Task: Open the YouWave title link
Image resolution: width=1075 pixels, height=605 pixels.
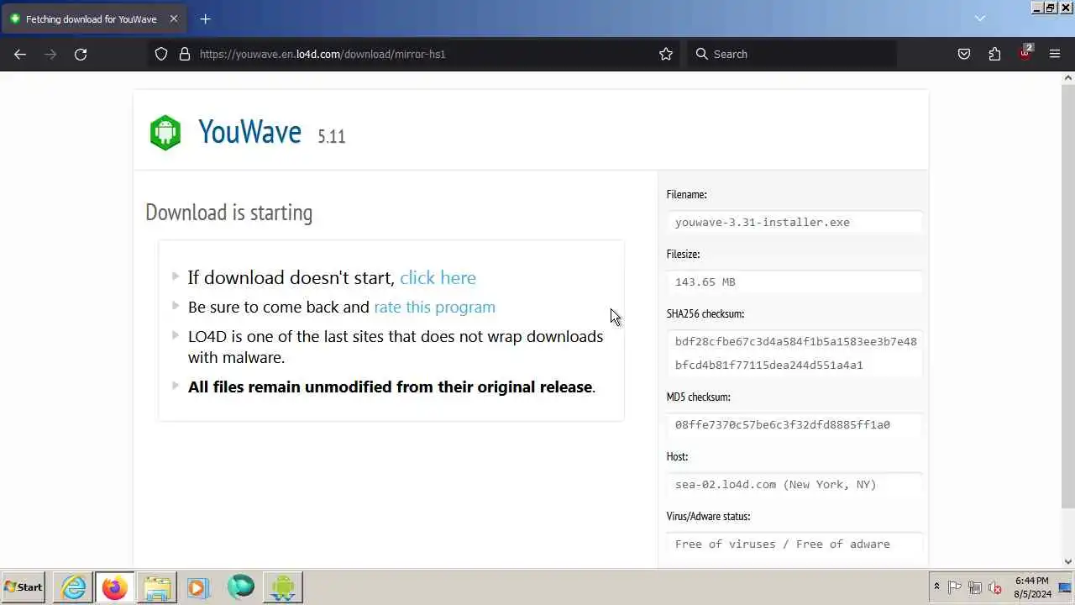Action: click(x=249, y=131)
